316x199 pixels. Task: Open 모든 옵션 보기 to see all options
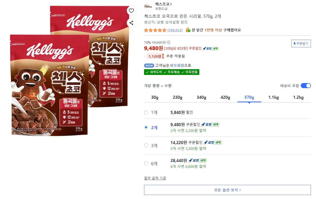[x=227, y=190]
